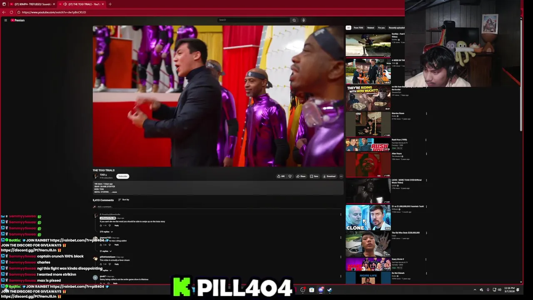The image size is (533, 300).
Task: Click the magnifier search button
Action: (x=294, y=20)
